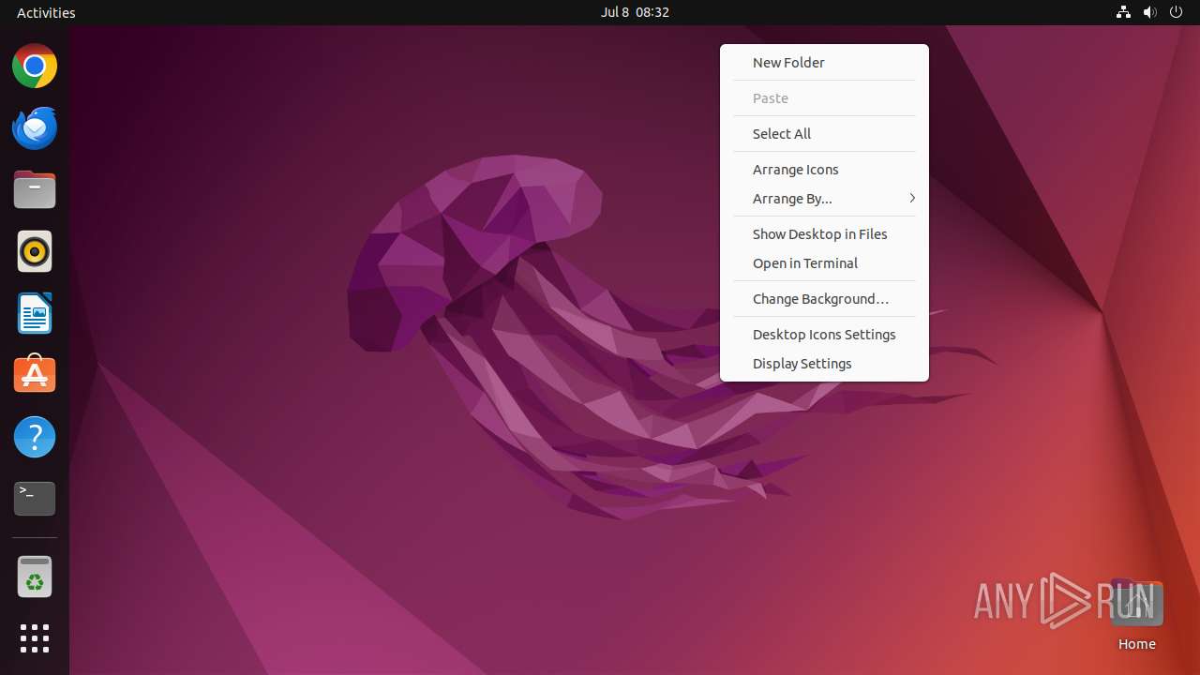This screenshot has height=675, width=1200.
Task: Launch Terminal from the dock
Action: [35, 499]
